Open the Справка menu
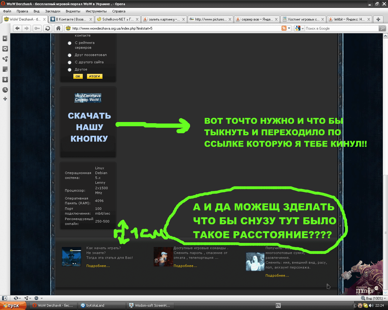Image resolution: width=388 pixels, height=310 pixels. click(119, 11)
